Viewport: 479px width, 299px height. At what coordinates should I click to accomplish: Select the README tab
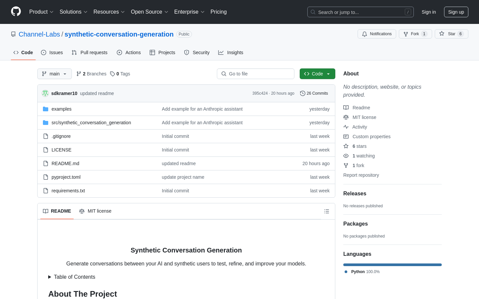pyautogui.click(x=57, y=211)
